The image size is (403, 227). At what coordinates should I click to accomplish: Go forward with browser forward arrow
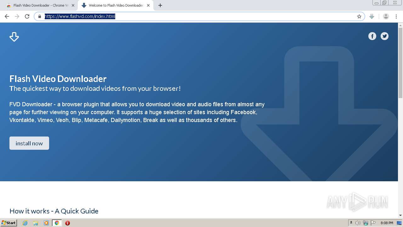(17, 16)
